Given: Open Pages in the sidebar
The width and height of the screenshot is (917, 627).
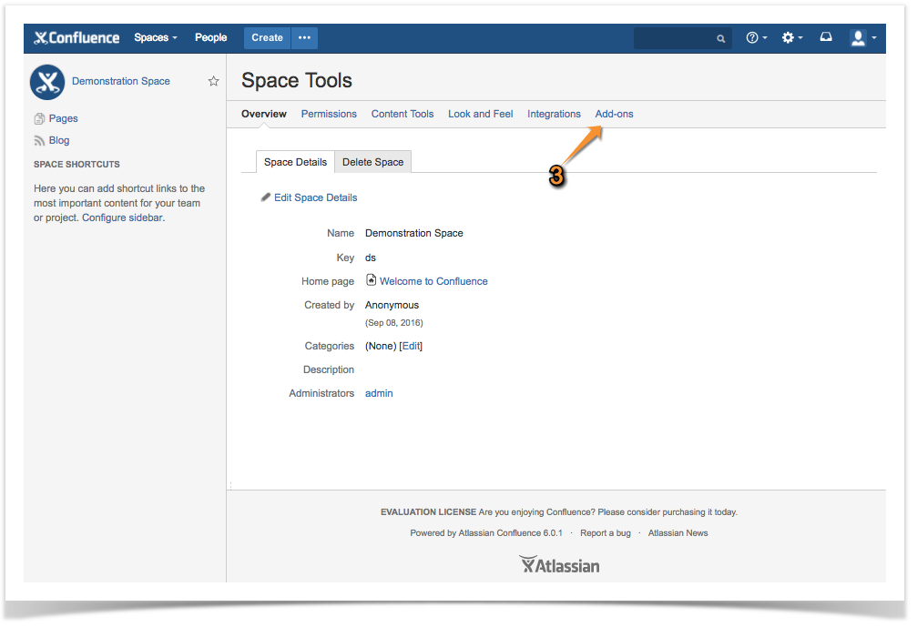Looking at the screenshot, I should (x=63, y=118).
